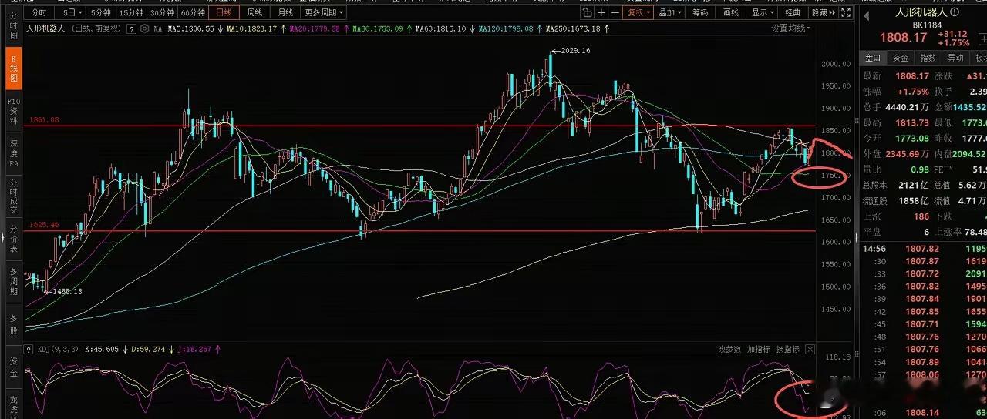Open F10资料 in the left sidebar
987x419 pixels.
click(x=12, y=113)
